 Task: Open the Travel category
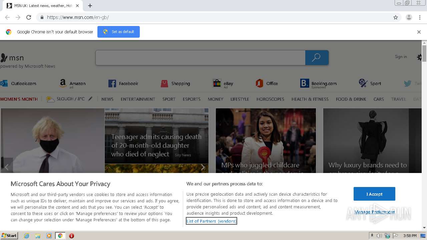point(399,99)
